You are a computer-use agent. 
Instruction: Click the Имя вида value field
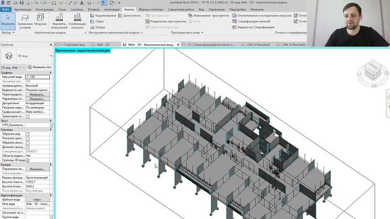point(38,204)
